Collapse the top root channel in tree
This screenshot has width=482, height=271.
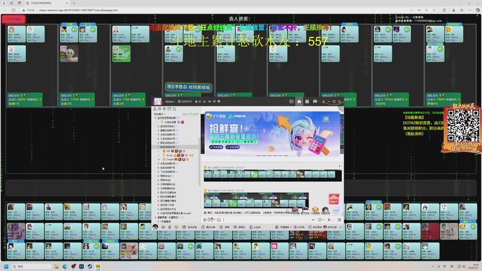pyautogui.click(x=155, y=118)
